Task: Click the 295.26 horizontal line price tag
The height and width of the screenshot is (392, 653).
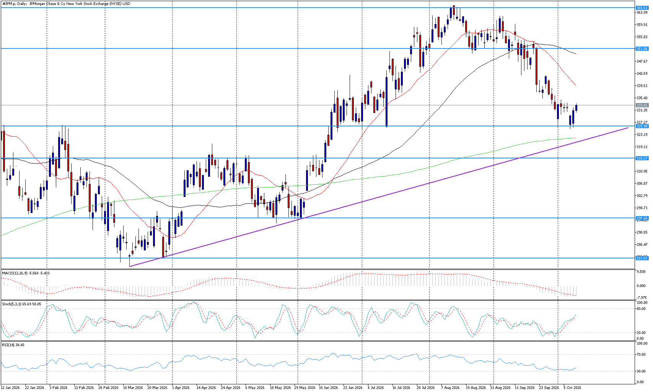Action: [x=642, y=218]
